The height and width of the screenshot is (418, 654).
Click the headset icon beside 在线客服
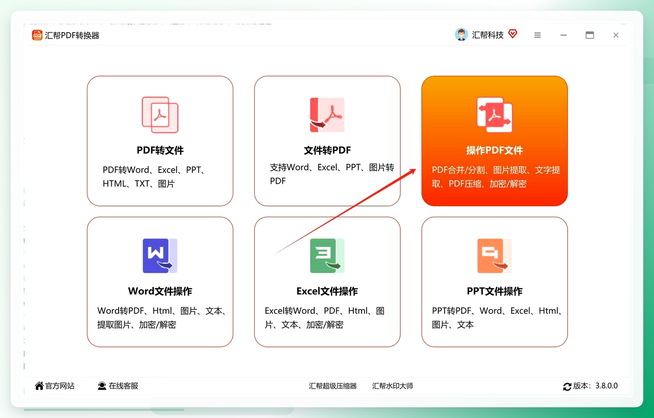click(102, 386)
